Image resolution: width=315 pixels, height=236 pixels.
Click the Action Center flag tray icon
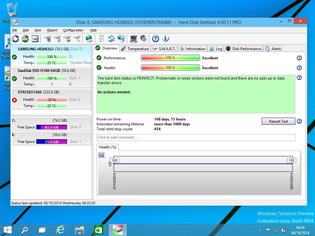tap(268, 230)
